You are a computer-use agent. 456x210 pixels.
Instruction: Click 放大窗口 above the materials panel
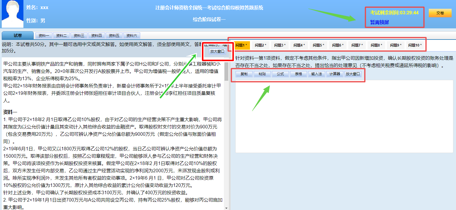tap(217, 51)
